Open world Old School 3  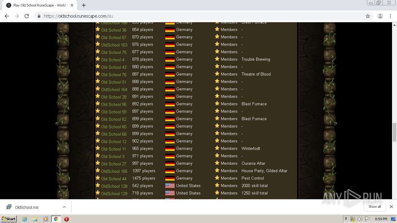(x=113, y=156)
